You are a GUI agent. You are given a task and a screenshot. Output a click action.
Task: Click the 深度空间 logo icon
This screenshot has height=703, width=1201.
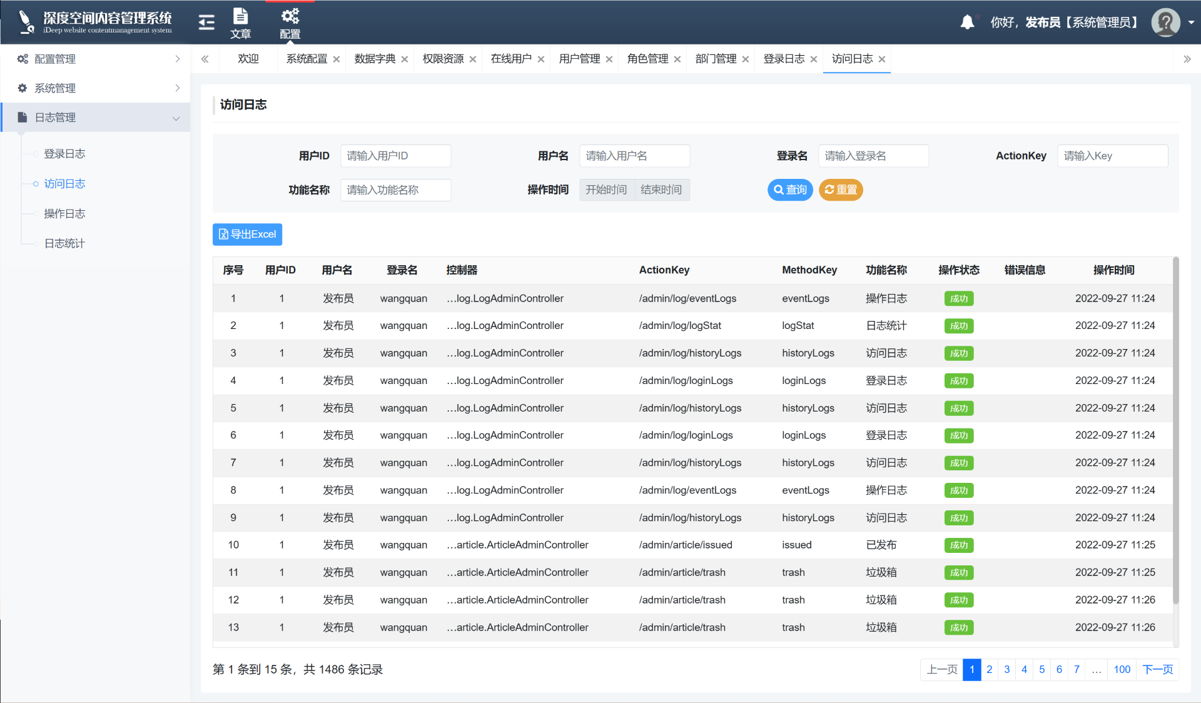(25, 22)
